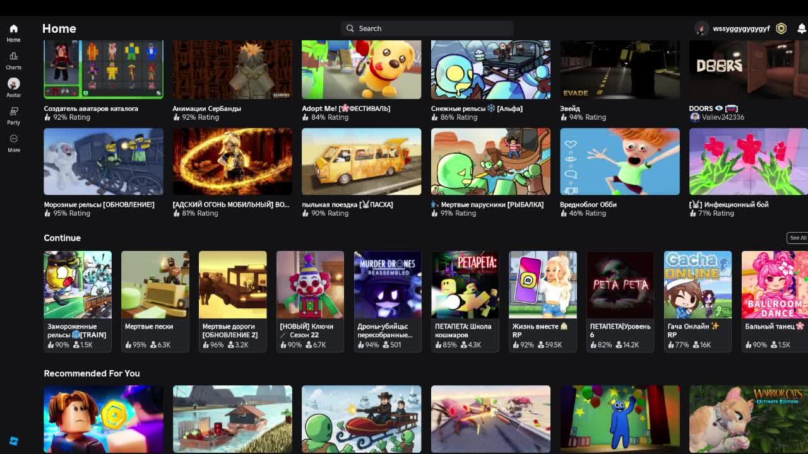
Task: Click пыльная поездка title text
Action: click(x=347, y=204)
